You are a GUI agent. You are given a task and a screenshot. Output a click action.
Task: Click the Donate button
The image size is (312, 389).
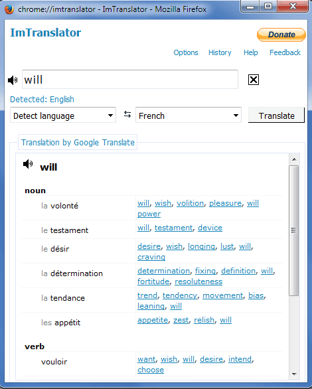pos(281,35)
